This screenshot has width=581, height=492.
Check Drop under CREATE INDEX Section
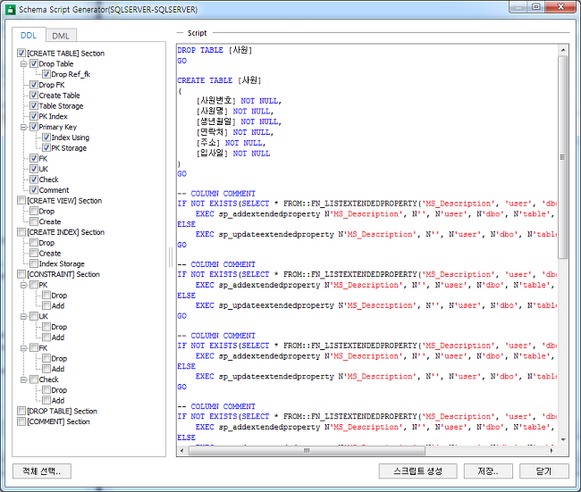(x=34, y=243)
